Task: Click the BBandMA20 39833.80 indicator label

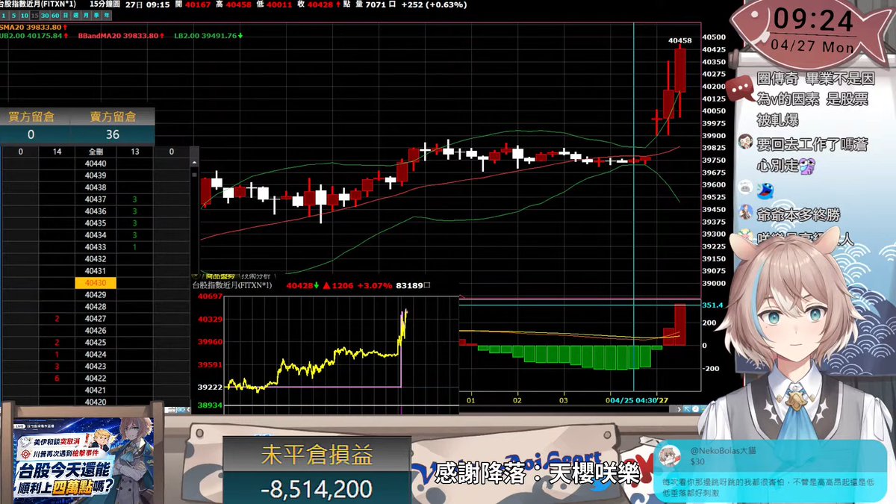Action: (121, 35)
